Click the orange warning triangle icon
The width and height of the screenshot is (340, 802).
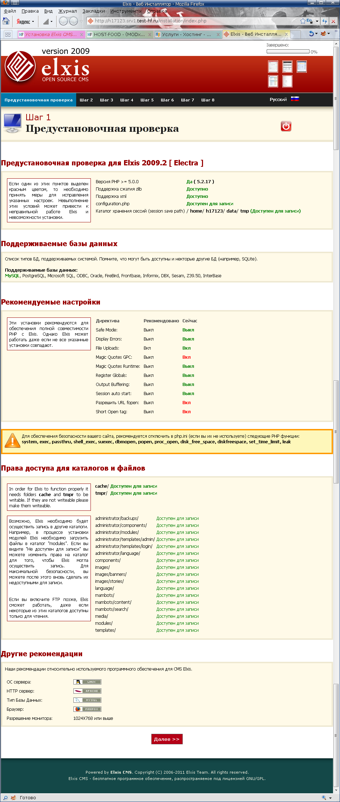click(12, 441)
